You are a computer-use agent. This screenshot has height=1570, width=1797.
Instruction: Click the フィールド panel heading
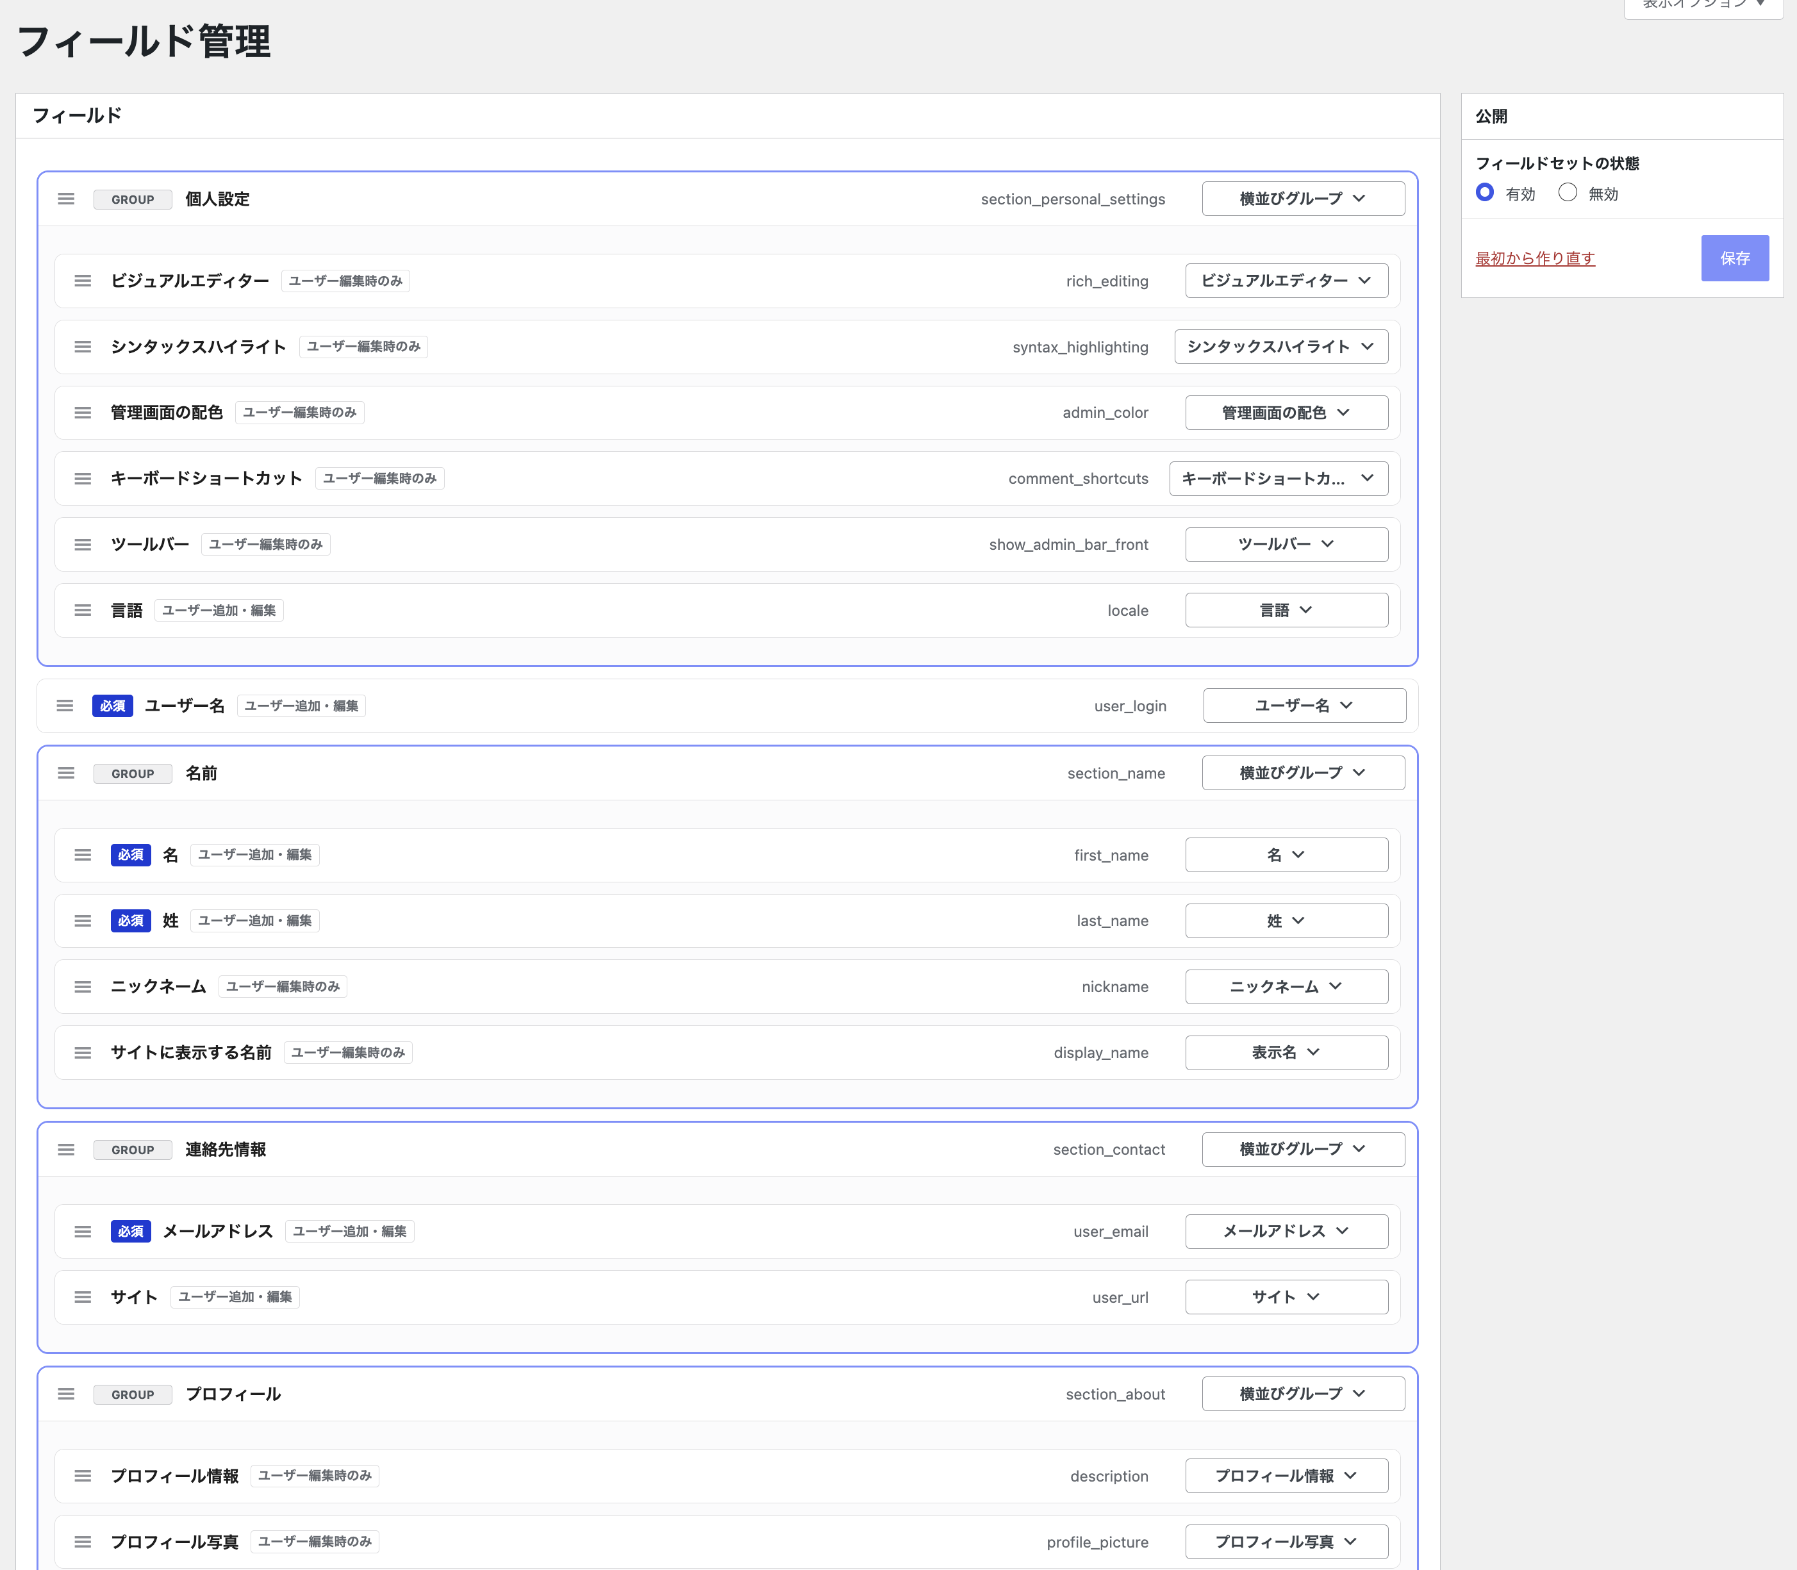76,115
